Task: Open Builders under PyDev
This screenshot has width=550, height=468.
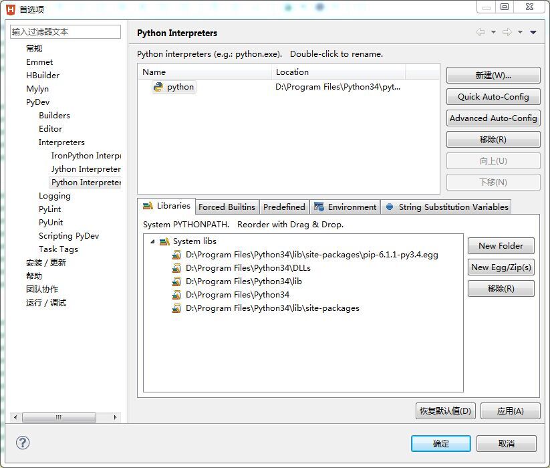Action: [54, 116]
